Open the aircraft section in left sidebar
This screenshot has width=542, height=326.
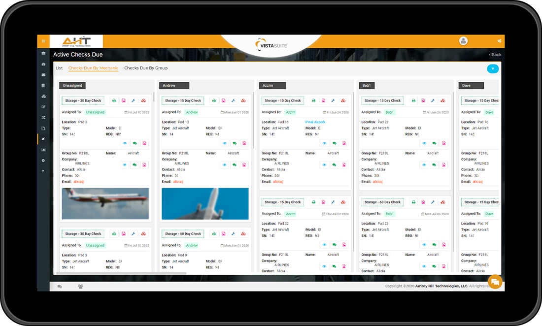43,139
